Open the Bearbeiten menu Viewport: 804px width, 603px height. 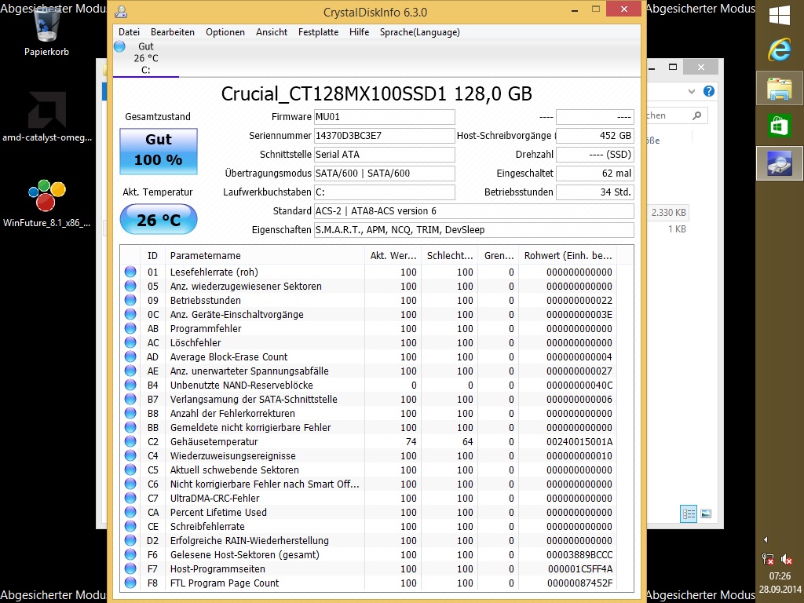click(172, 31)
